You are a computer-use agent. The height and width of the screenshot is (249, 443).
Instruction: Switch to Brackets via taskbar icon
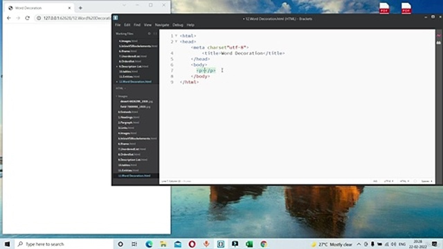(220, 244)
